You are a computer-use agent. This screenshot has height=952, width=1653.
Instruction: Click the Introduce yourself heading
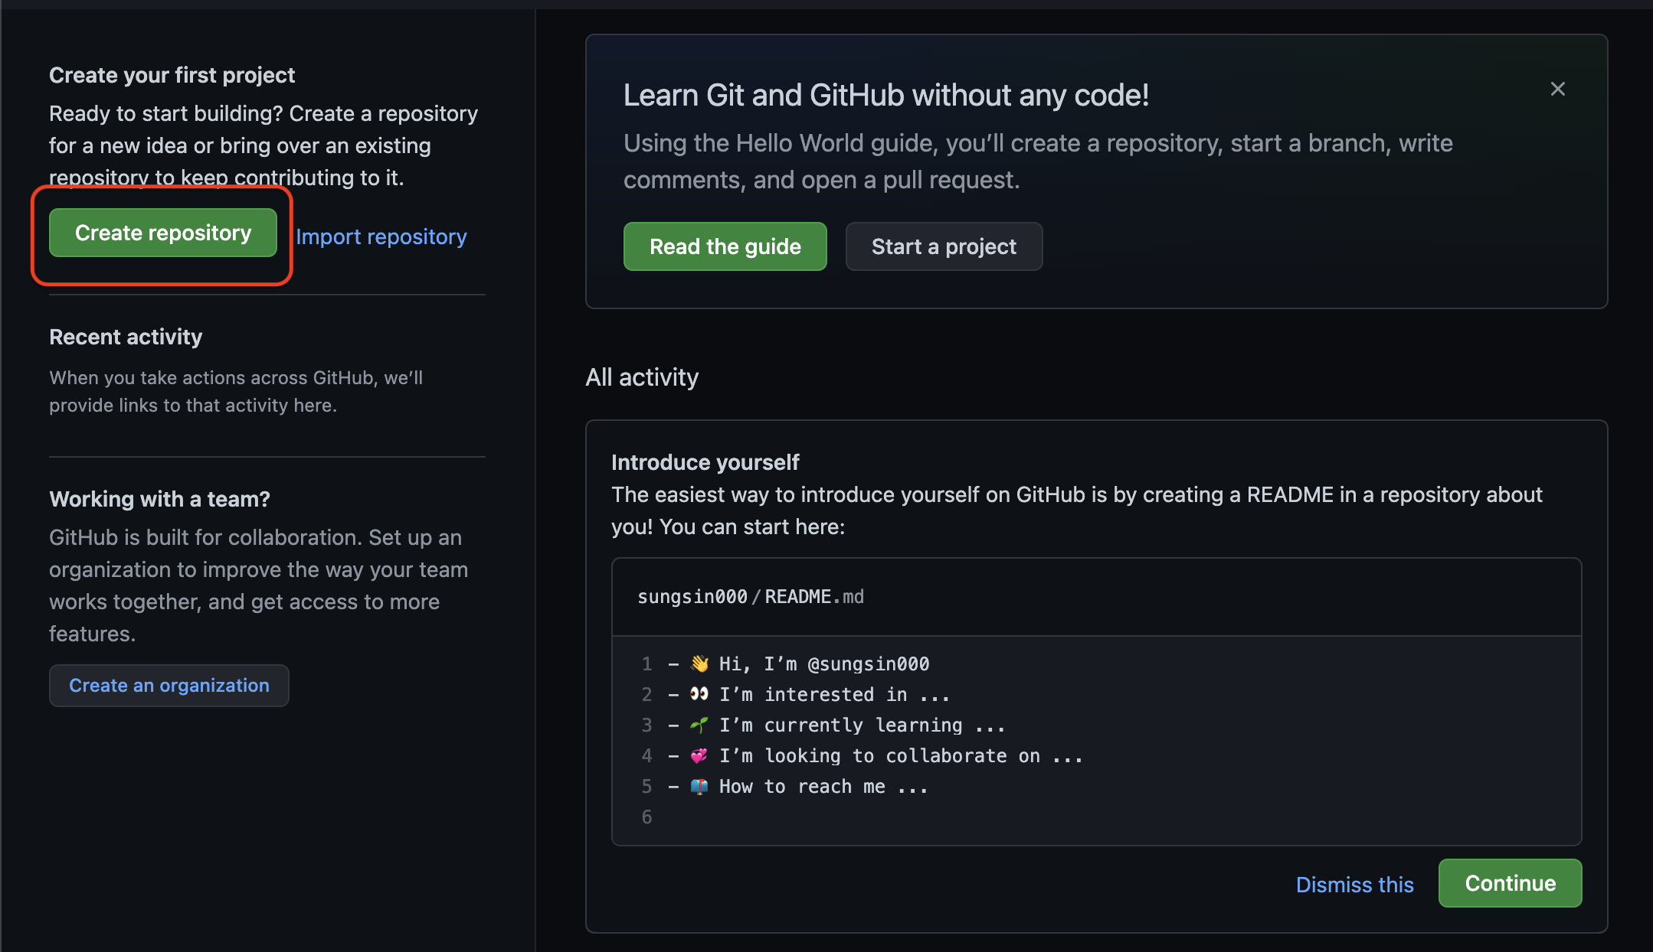point(705,462)
